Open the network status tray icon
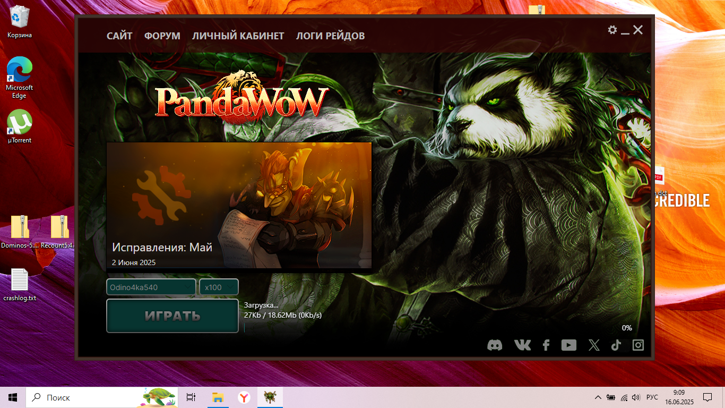Image resolution: width=725 pixels, height=408 pixels. pyautogui.click(x=624, y=397)
